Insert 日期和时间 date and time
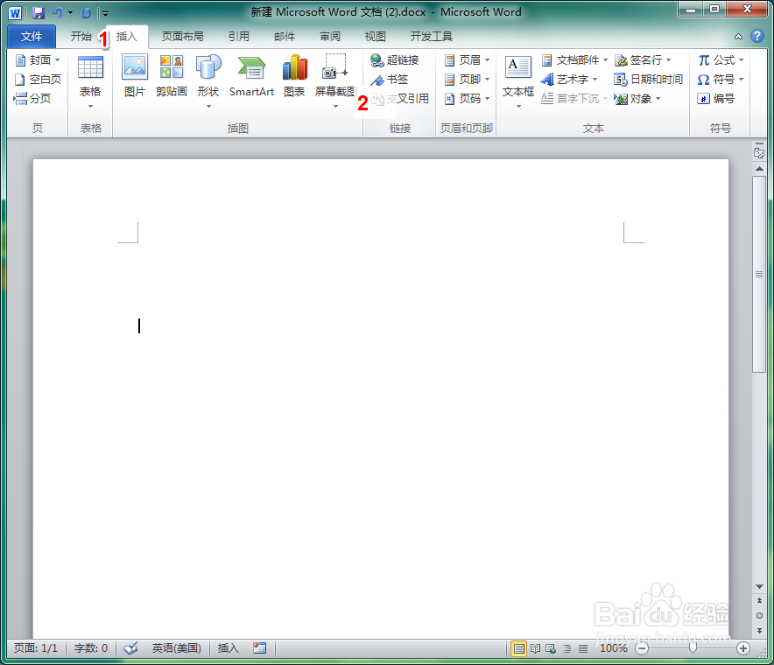Image resolution: width=774 pixels, height=665 pixels. 648,80
